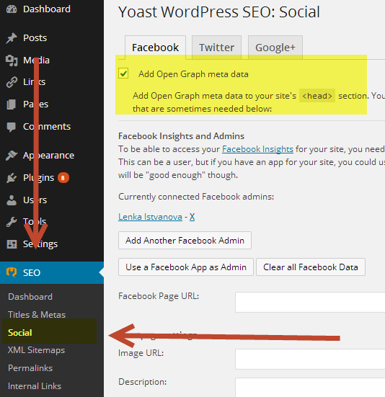The width and height of the screenshot is (385, 397).
Task: Click the Yoast SEO logo icon
Action: (x=12, y=272)
